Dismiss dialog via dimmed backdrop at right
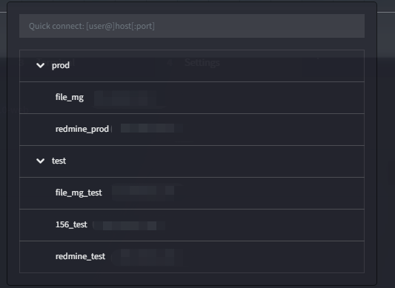The height and width of the screenshot is (288, 395). [386, 151]
